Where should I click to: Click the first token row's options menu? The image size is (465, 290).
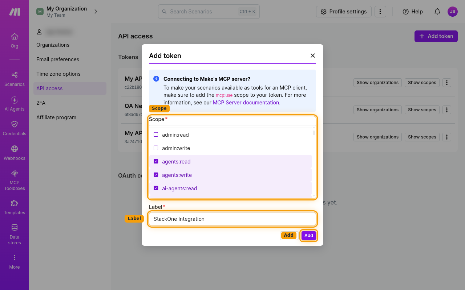(x=447, y=83)
